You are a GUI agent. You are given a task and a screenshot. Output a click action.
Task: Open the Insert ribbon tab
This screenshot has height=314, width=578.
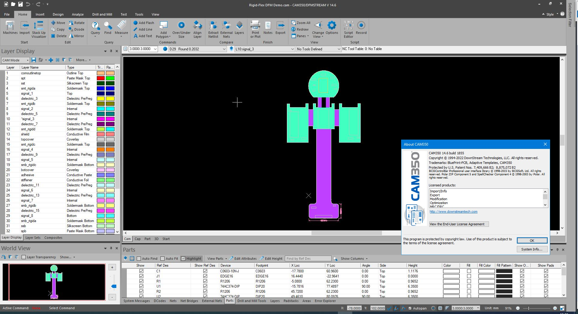[x=40, y=14]
